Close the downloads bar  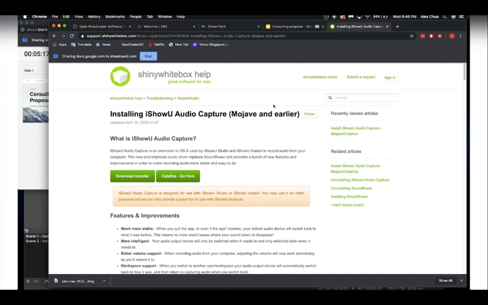tap(461, 281)
